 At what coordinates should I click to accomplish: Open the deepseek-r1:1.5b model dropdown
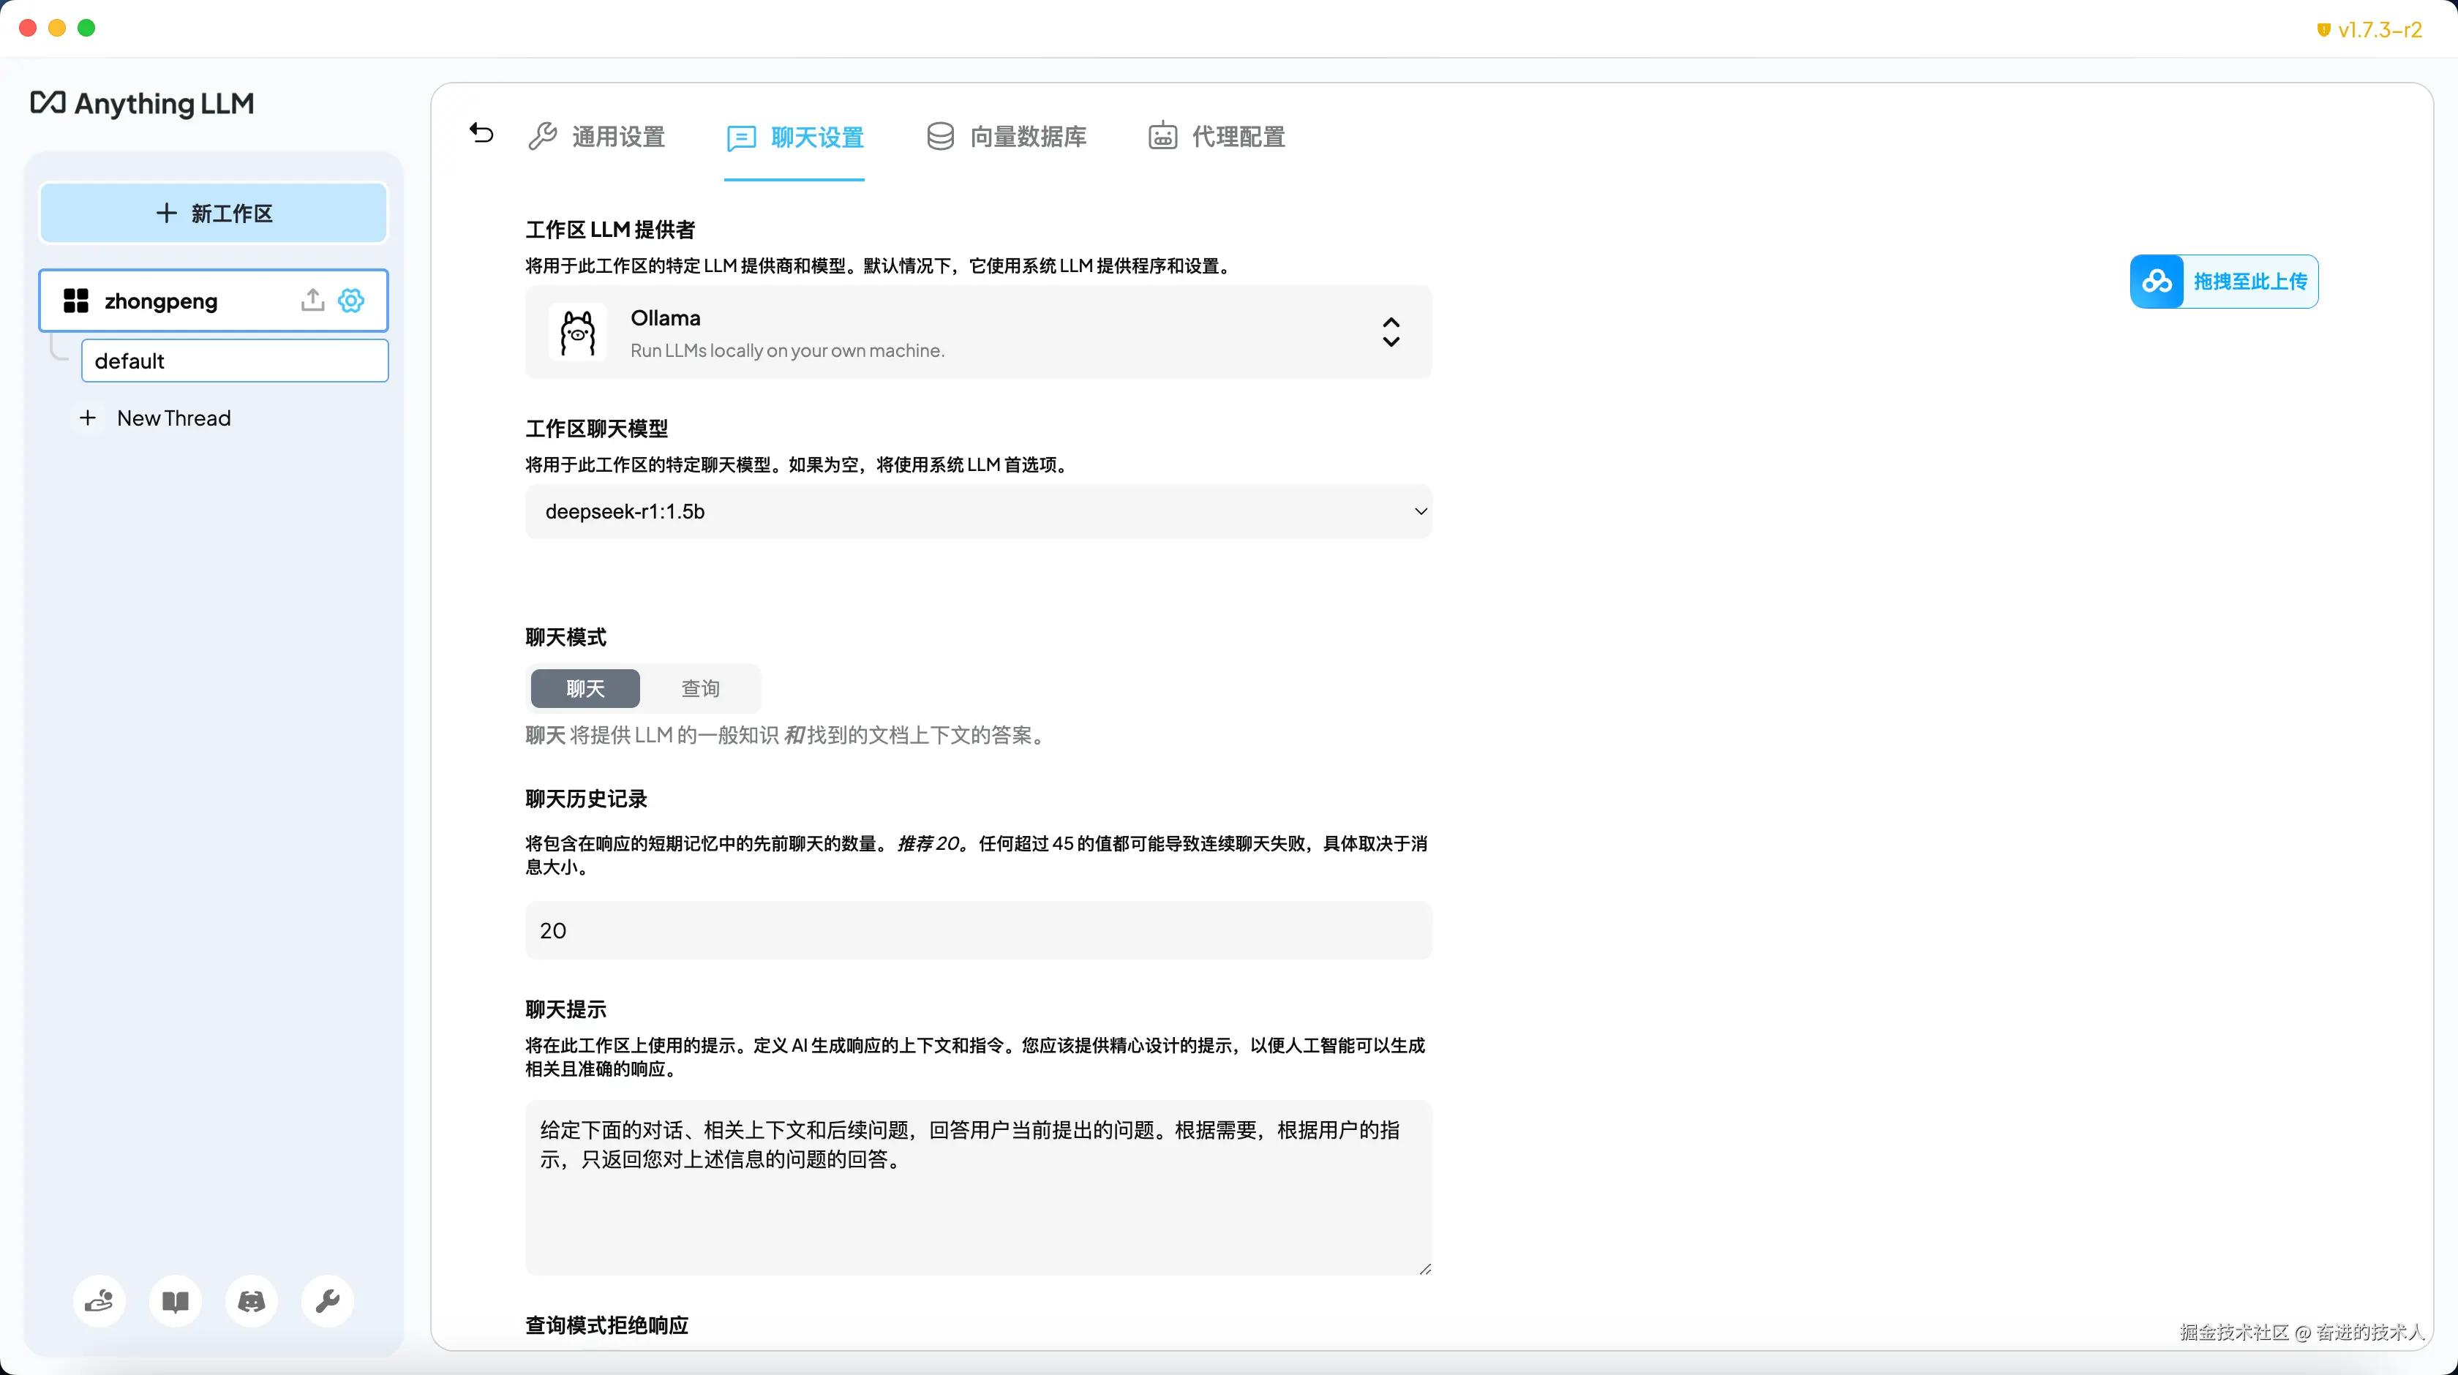[x=978, y=511]
